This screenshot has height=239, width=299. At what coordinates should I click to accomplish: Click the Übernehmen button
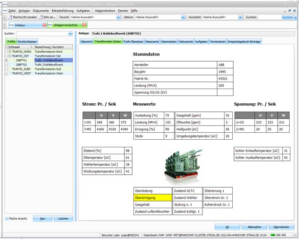coord(281,227)
